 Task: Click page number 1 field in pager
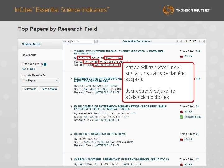(186, 41)
